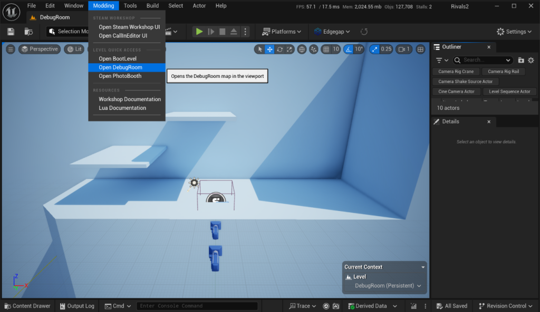Open the Edgegap dropdown button
The image size is (540, 312).
(x=332, y=32)
